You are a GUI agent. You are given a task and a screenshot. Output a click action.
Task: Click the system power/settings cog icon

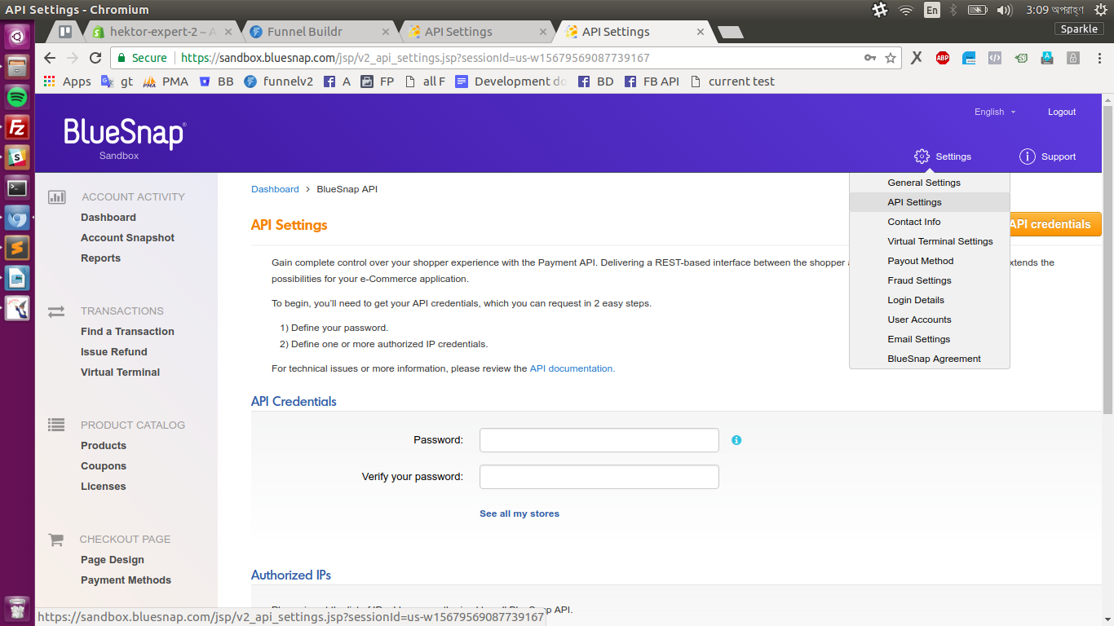[x=1100, y=10]
